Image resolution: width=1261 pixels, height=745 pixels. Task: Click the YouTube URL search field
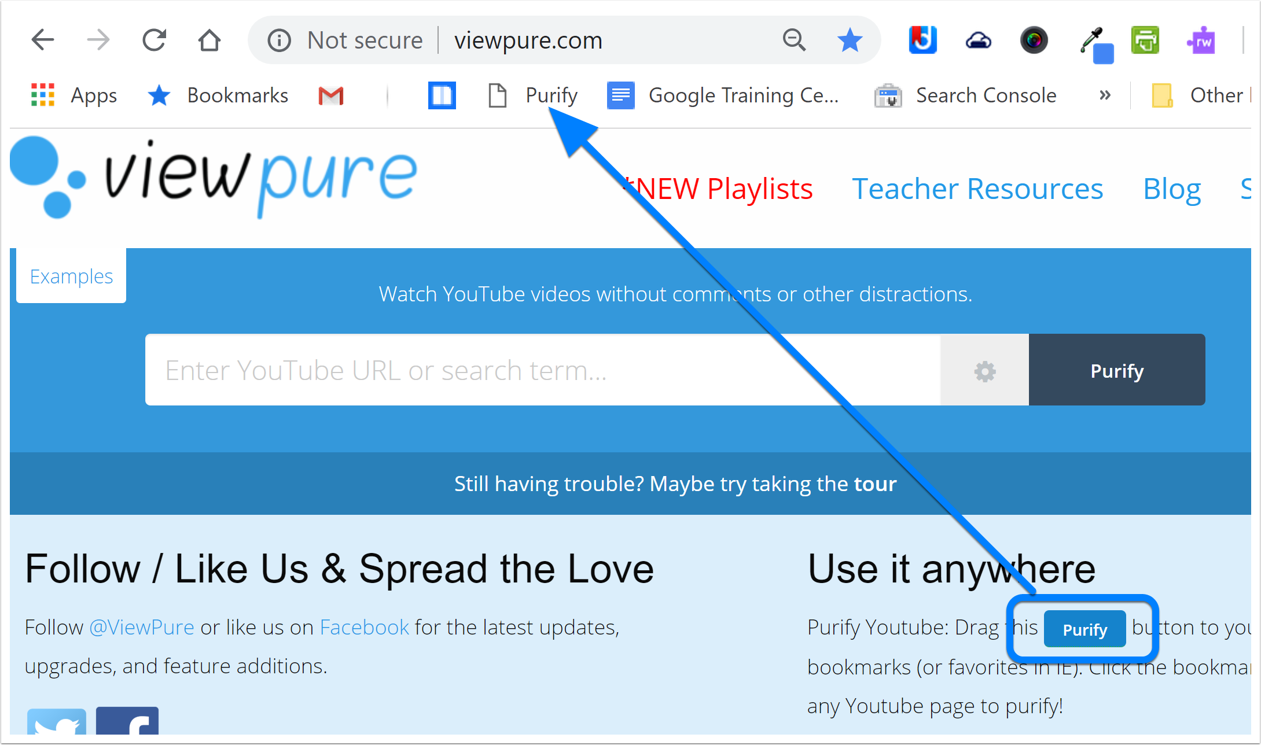(542, 370)
